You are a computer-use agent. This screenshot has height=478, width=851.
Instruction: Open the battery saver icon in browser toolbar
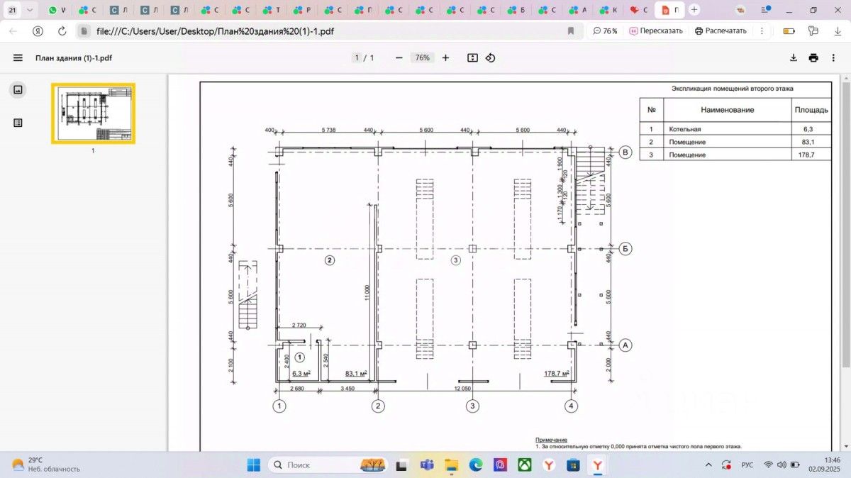[x=789, y=31]
